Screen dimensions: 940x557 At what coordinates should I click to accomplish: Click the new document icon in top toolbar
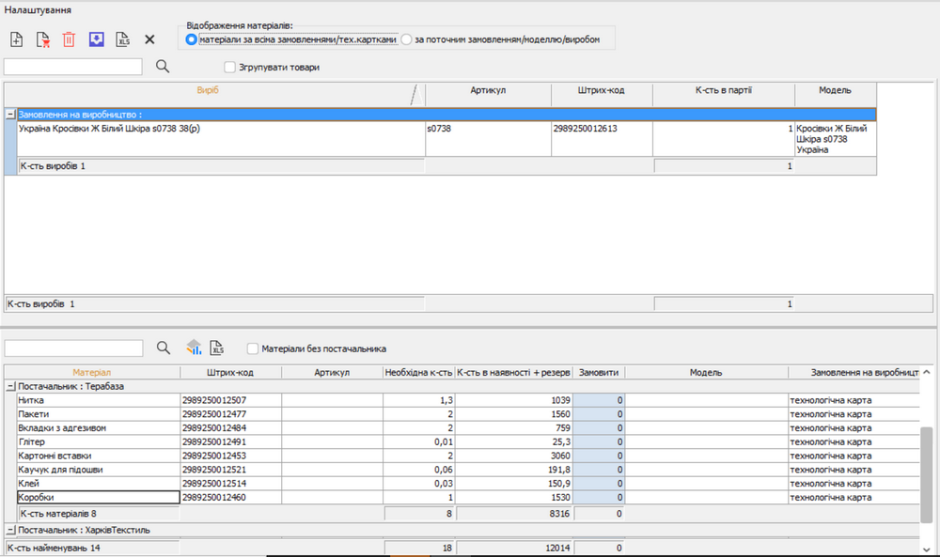[x=16, y=39]
